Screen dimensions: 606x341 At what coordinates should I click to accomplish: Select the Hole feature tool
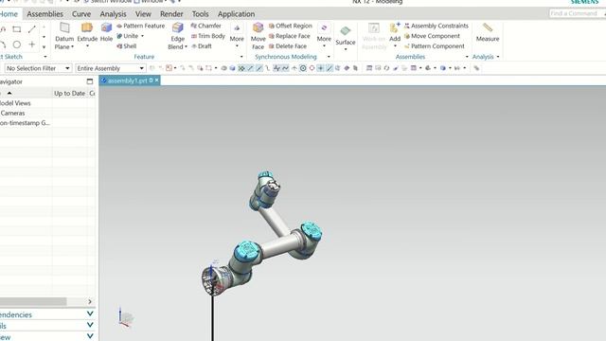tap(106, 32)
